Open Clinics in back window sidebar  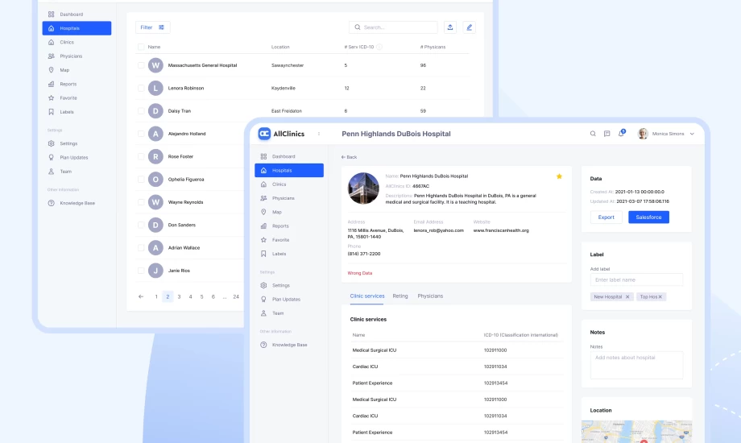tap(77, 42)
